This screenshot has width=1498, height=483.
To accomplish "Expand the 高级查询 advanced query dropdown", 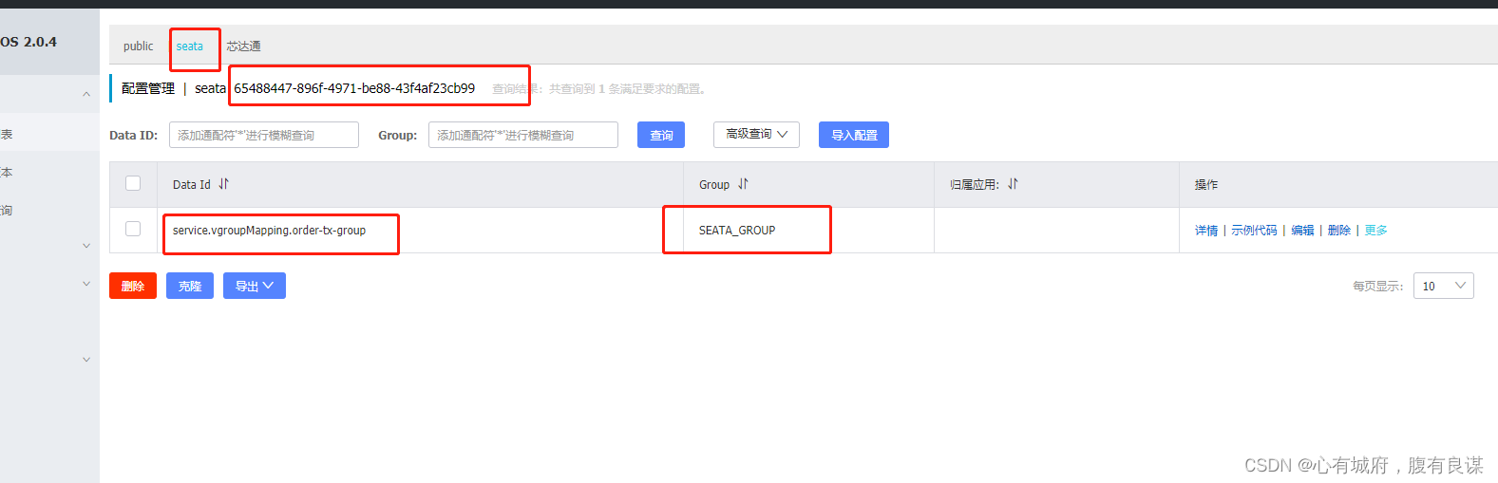I will point(756,135).
